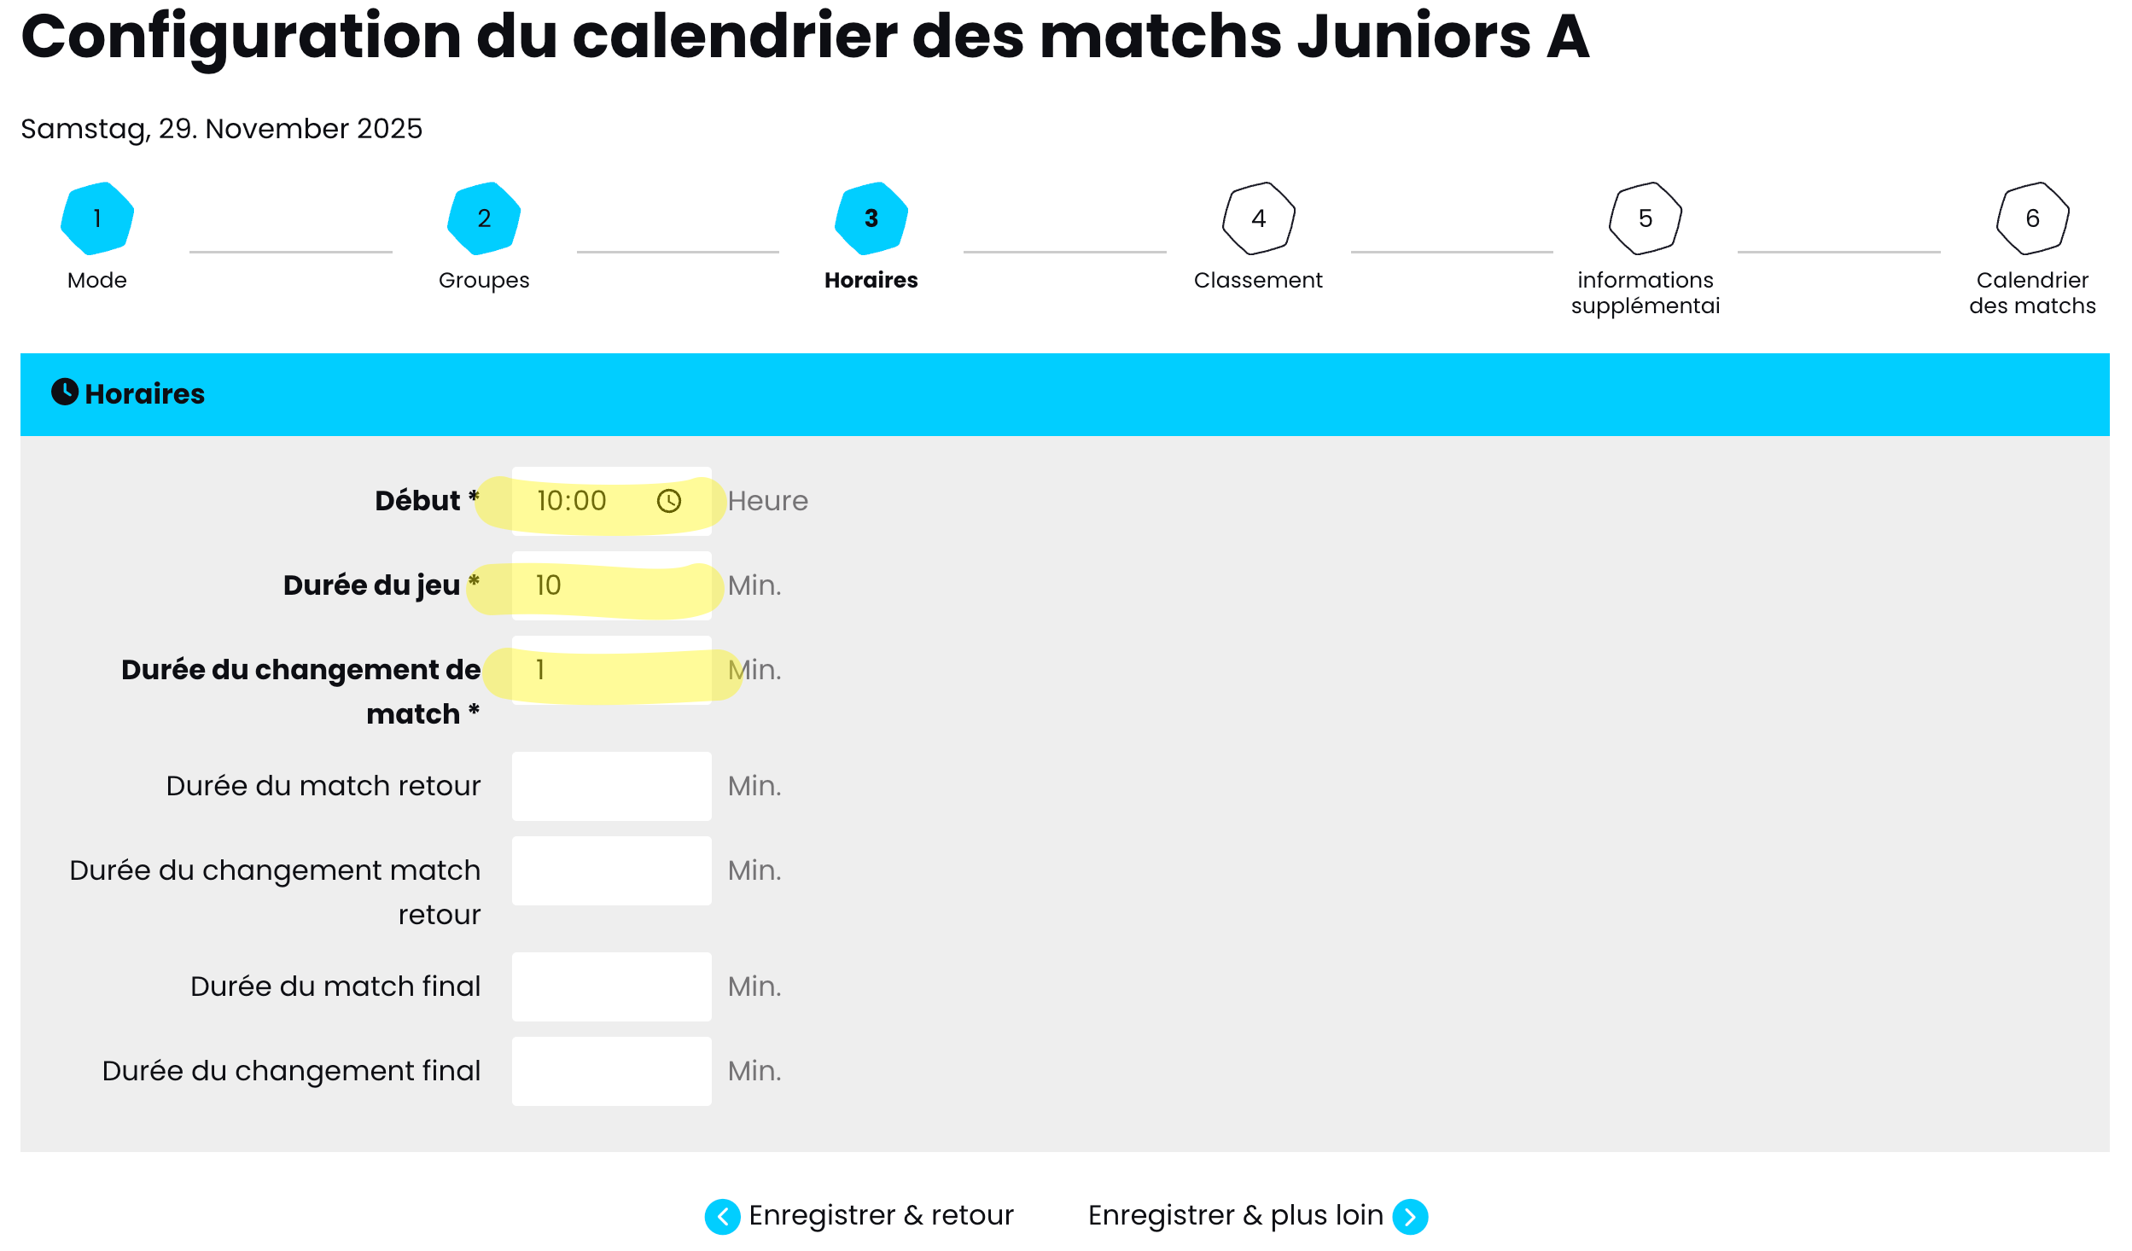Open the time picker clock icon
Viewport: 2132px width, 1251px height.
pos(669,501)
